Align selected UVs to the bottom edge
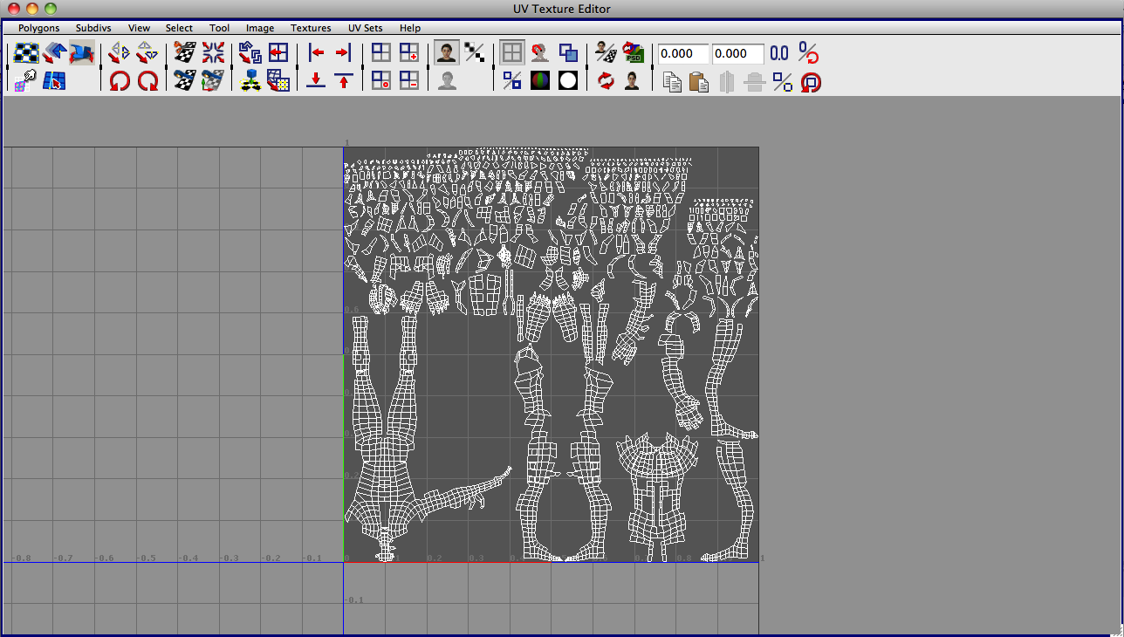Viewport: 1124px width, 637px height. click(x=315, y=81)
